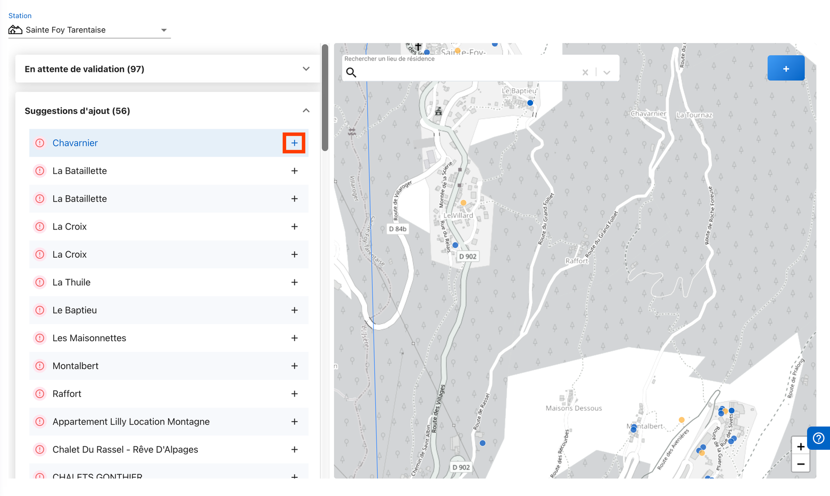Click the blue plus button on map
830x496 pixels.
coord(785,69)
